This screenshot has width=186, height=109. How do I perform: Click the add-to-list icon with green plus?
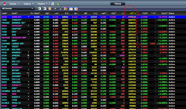click(x=39, y=9)
